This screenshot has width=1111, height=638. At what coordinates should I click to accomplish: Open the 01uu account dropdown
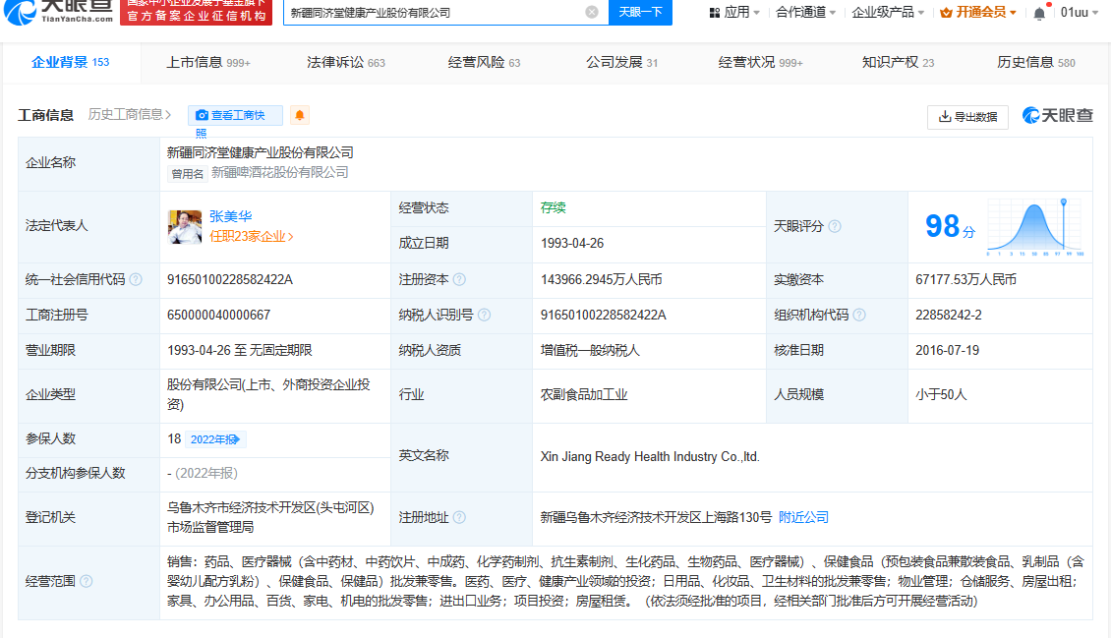pos(1075,14)
